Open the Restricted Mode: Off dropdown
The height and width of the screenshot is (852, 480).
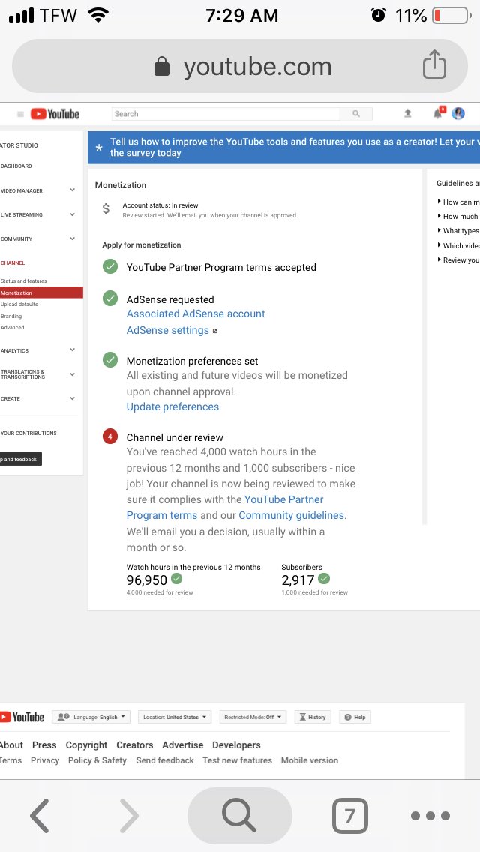(x=252, y=717)
